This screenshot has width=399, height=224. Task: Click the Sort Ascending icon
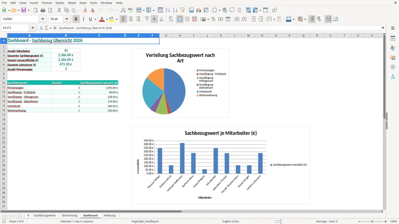(168, 10)
